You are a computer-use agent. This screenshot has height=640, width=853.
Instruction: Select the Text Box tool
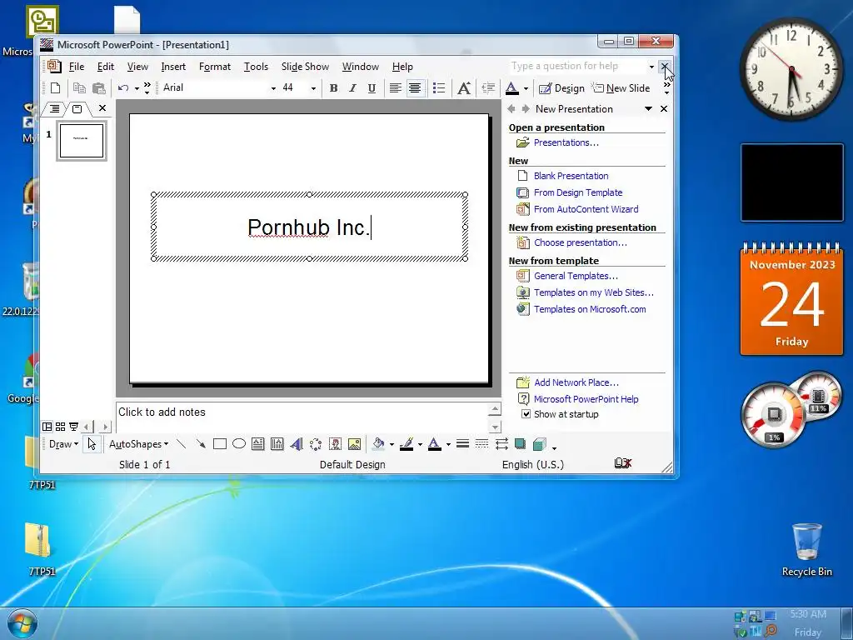pyautogui.click(x=258, y=444)
